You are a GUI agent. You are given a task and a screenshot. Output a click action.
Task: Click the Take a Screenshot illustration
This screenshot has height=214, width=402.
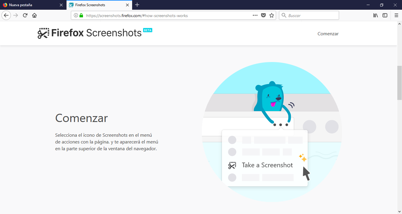point(272,132)
